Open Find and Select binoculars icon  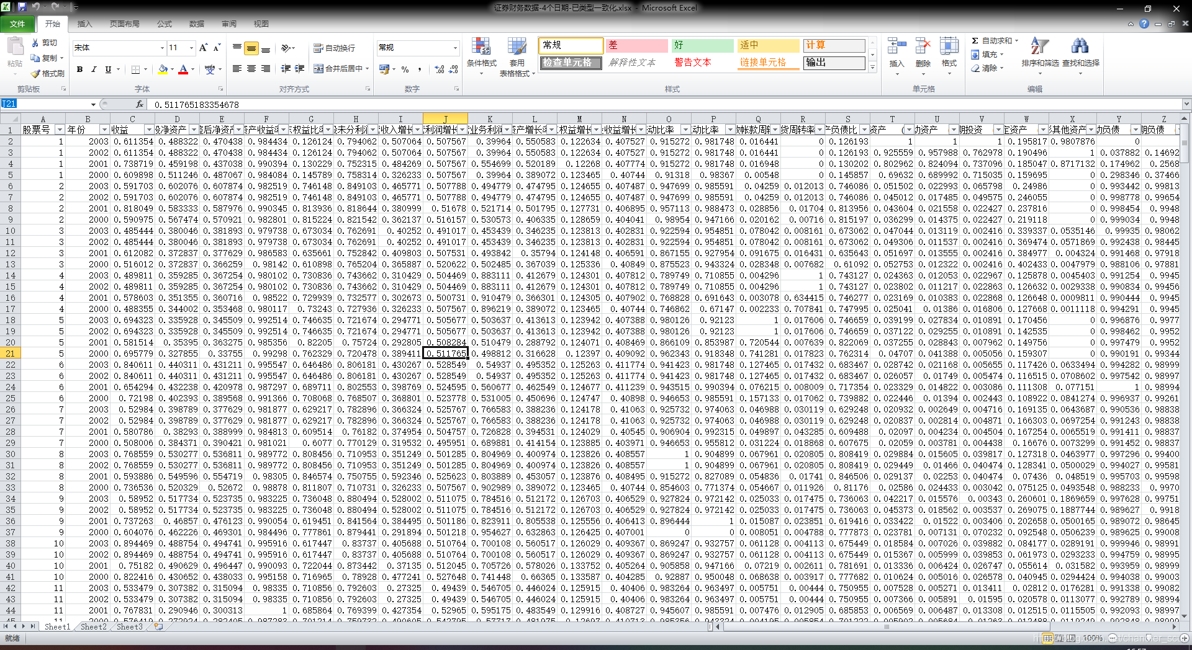coord(1080,45)
